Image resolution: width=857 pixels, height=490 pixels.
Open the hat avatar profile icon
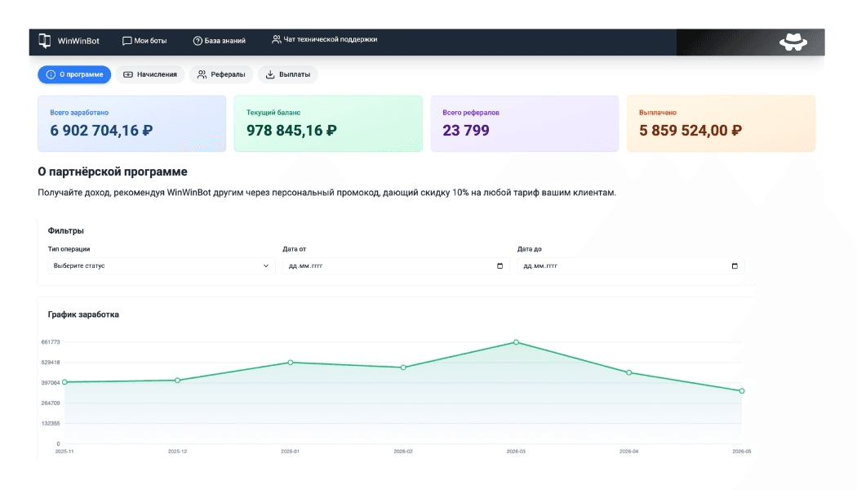[793, 42]
